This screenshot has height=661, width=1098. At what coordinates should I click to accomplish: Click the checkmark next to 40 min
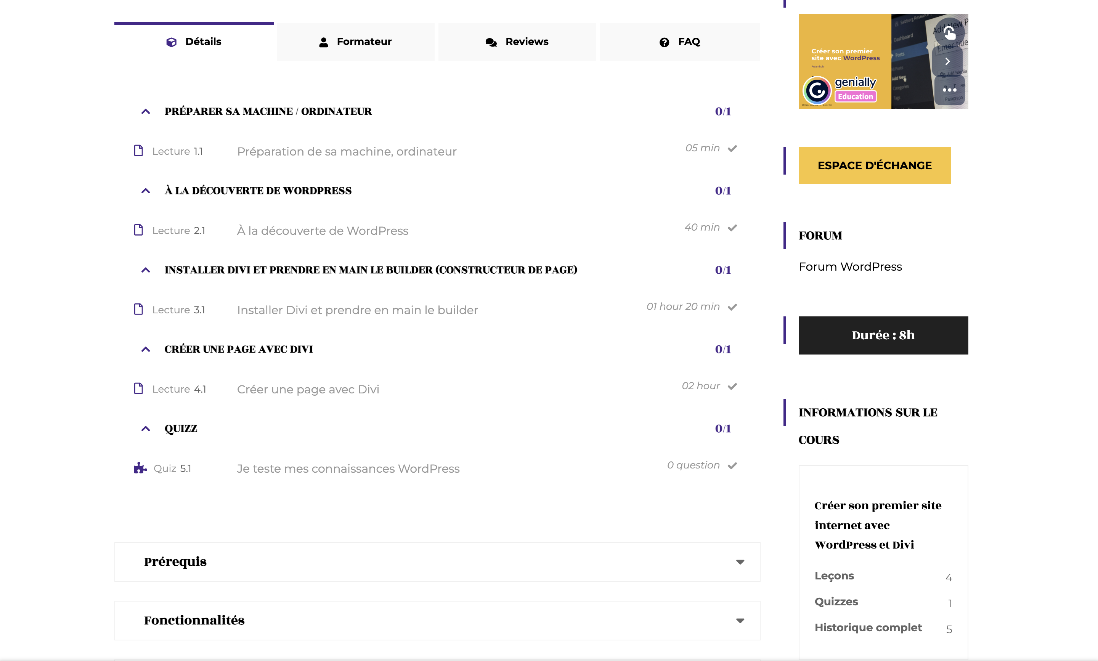[x=732, y=228]
